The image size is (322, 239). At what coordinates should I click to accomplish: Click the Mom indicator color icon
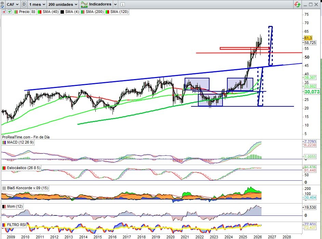click(4, 206)
